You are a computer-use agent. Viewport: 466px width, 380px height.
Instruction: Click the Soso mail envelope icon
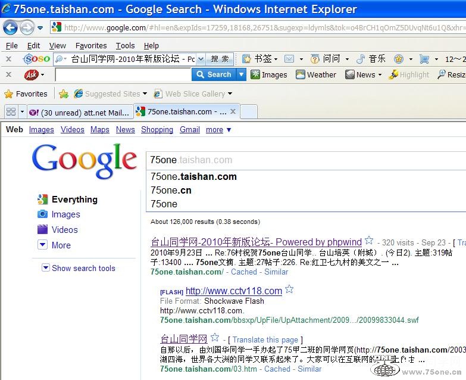pyautogui.click(x=289, y=59)
